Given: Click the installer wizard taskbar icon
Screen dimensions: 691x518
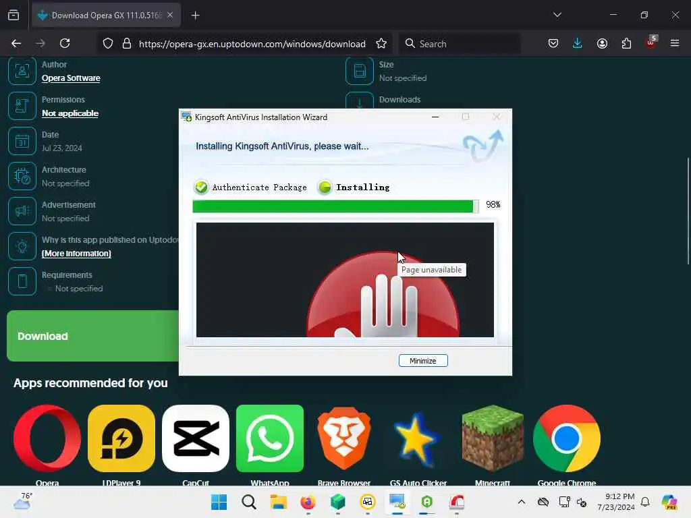Looking at the screenshot, I should pyautogui.click(x=397, y=502).
